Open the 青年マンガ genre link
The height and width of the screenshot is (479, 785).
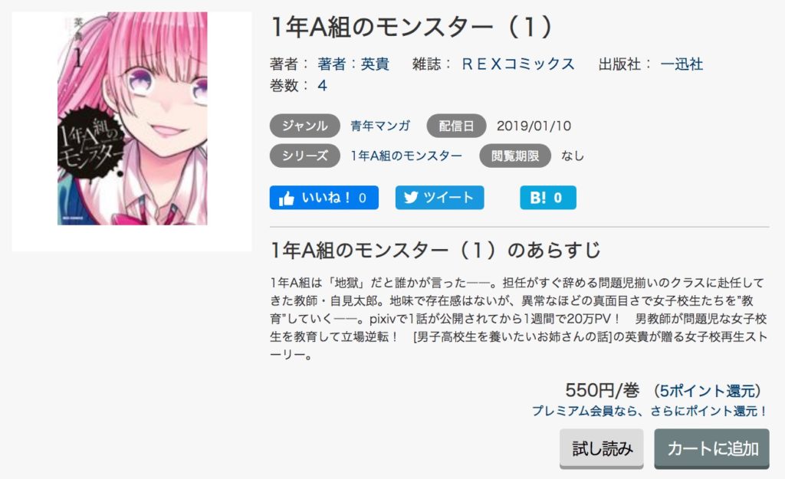(380, 126)
